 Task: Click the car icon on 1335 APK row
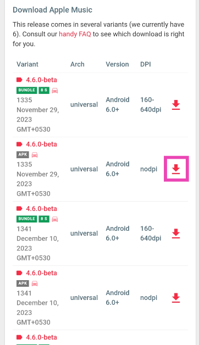point(35,155)
